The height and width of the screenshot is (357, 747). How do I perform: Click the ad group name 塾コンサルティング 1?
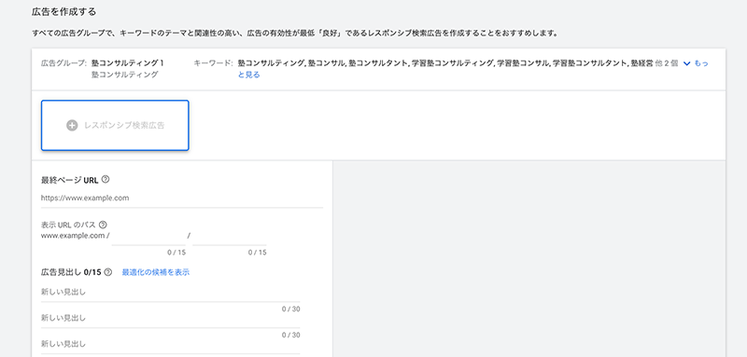[128, 63]
